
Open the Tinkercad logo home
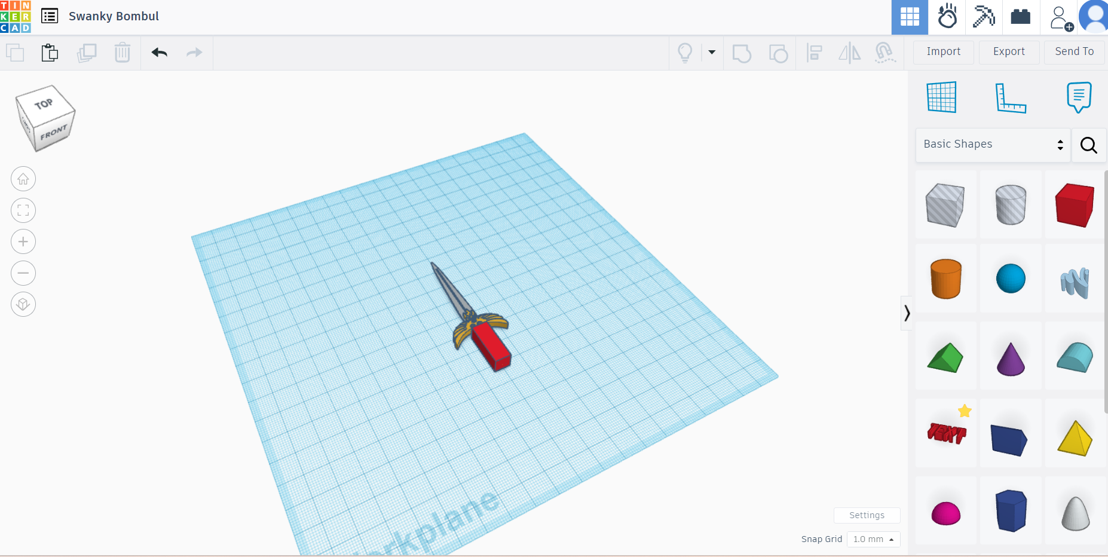(16, 17)
